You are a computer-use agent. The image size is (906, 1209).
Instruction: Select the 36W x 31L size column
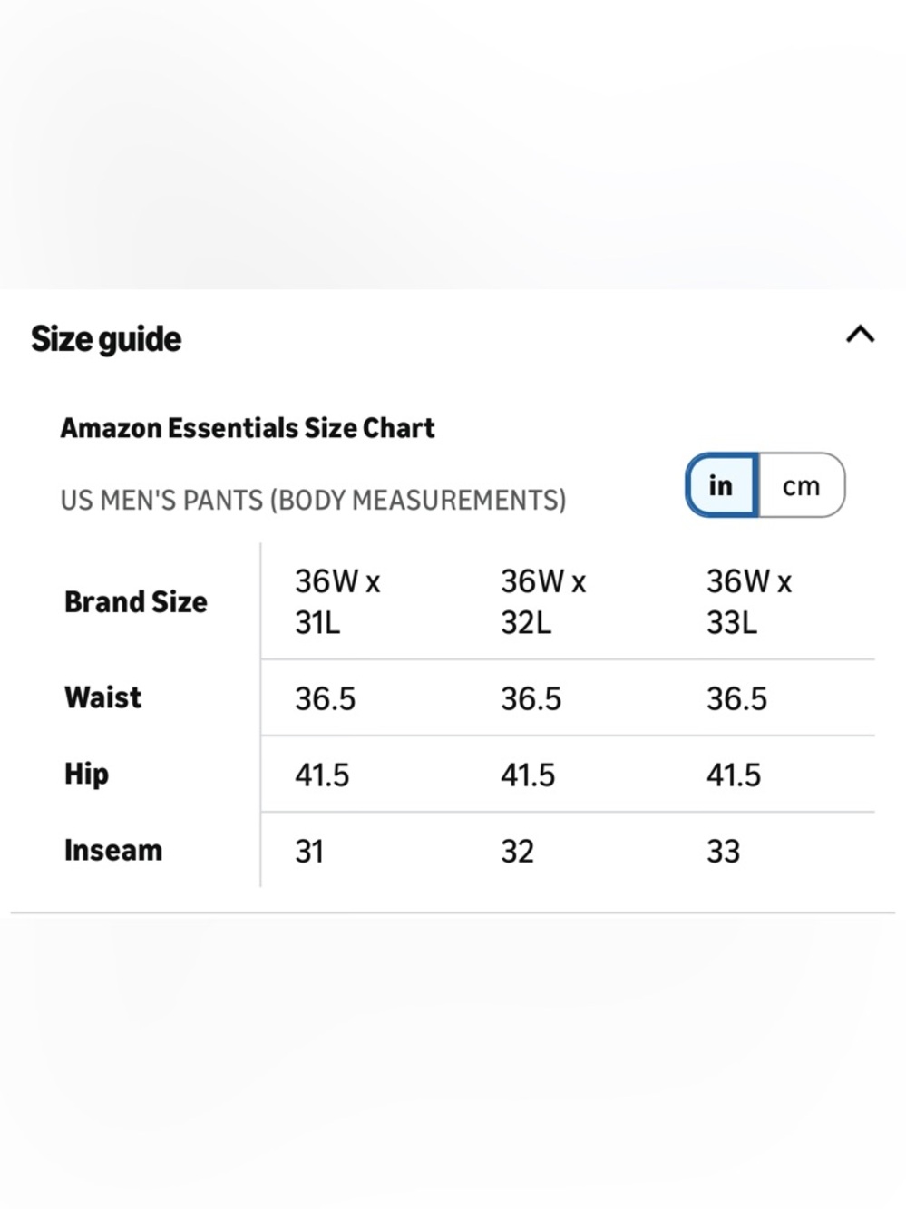(337, 601)
